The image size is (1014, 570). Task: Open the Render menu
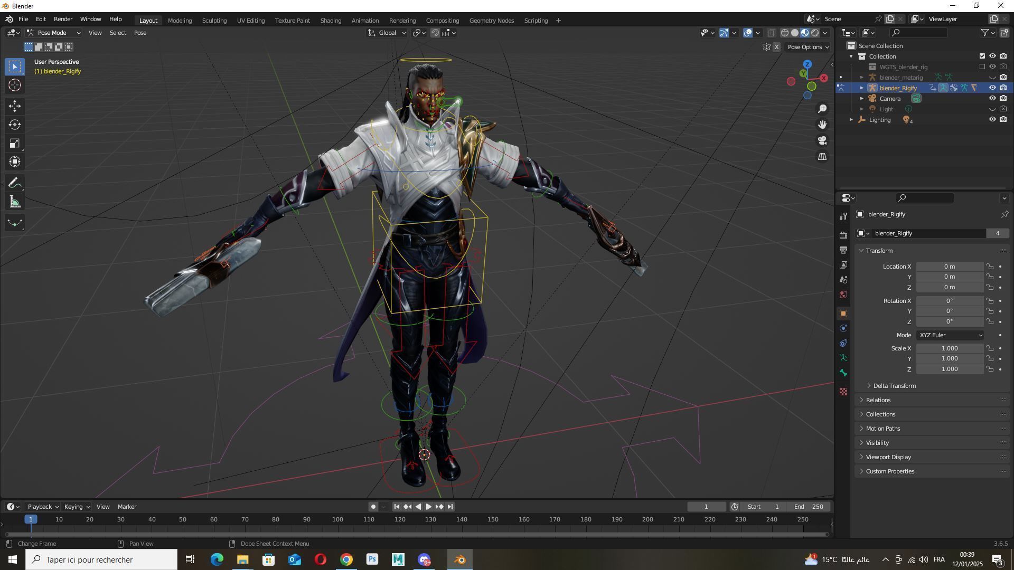(63, 19)
